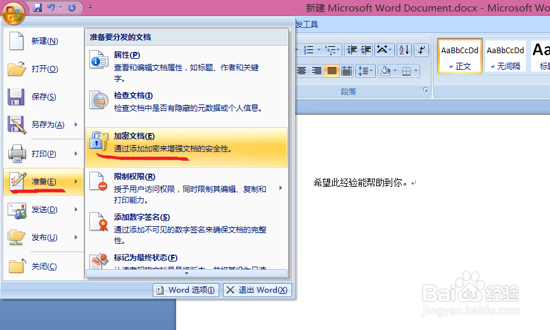
Task: Click 属性(P) title text
Action: [x=127, y=55]
